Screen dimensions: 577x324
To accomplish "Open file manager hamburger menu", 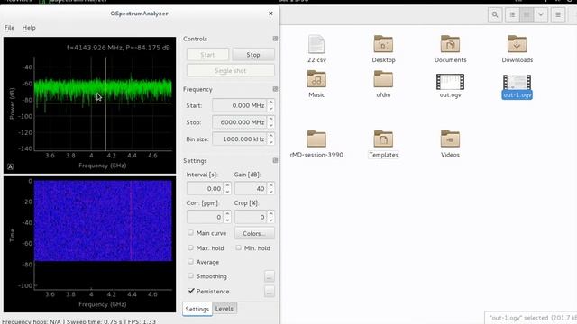I will pos(558,15).
